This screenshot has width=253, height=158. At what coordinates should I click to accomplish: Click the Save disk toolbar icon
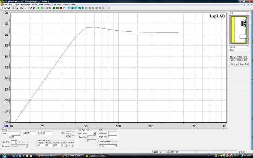tap(8, 8)
